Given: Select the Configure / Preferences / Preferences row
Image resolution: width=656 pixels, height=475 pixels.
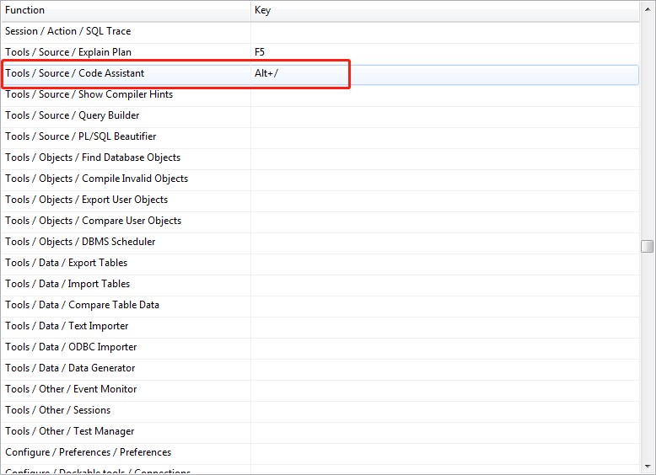Looking at the screenshot, I should coord(320,452).
